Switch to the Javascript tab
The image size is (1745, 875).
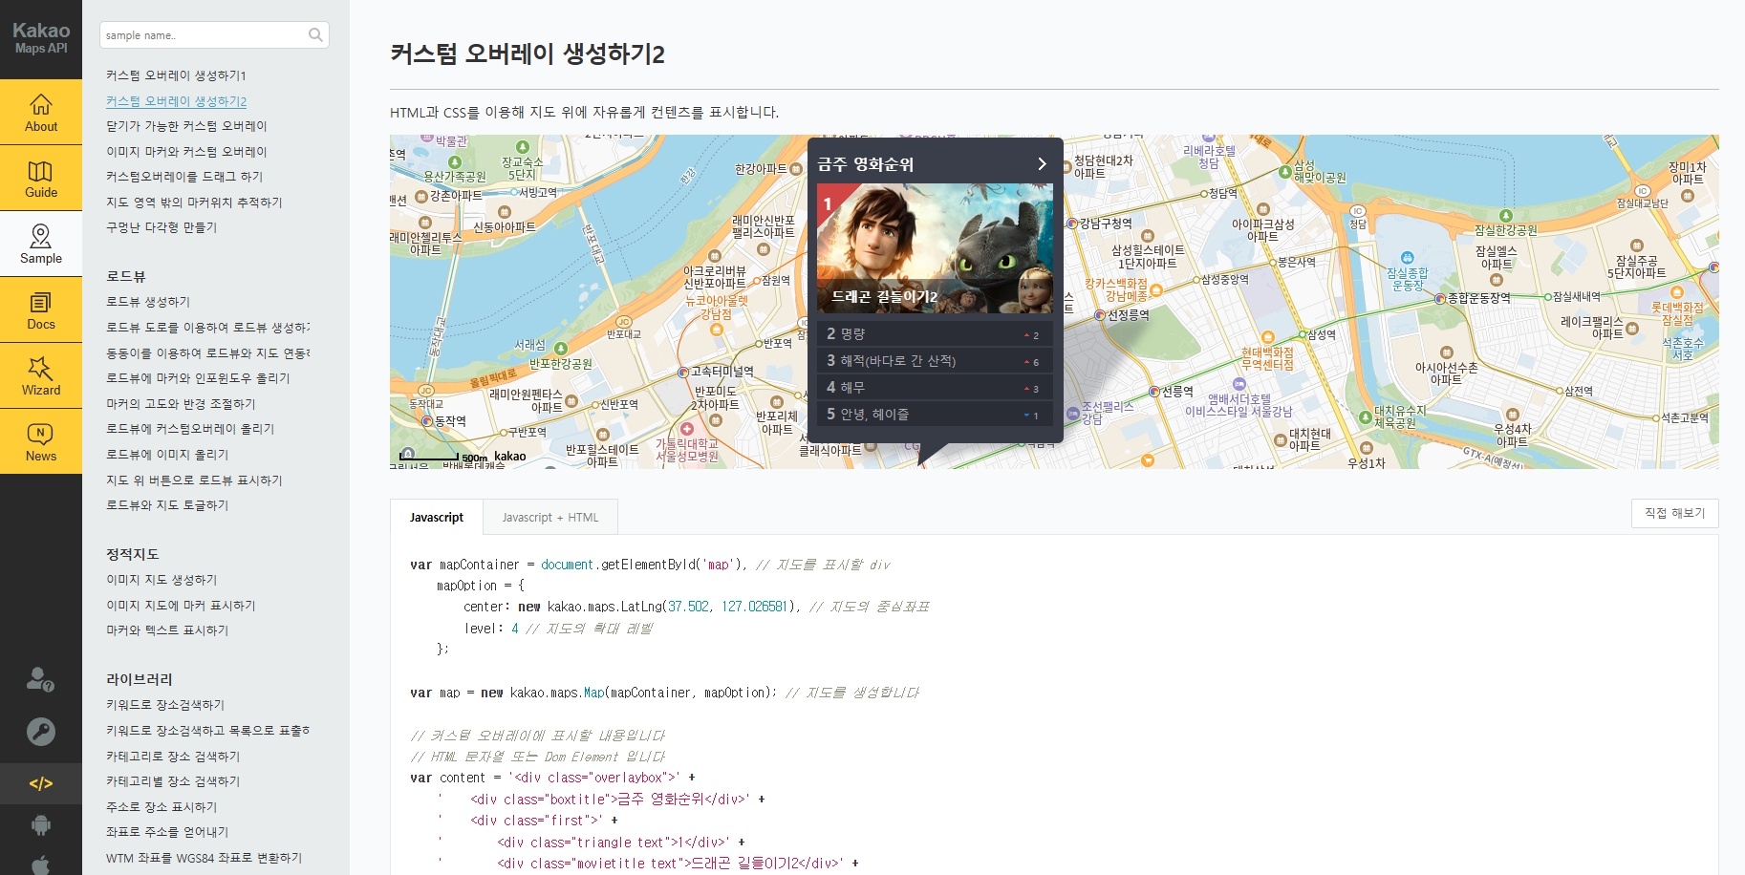tap(437, 517)
